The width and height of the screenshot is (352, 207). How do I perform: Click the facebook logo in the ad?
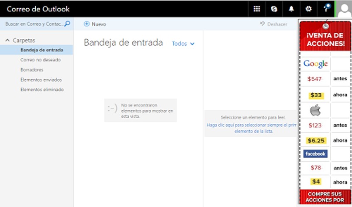(315, 154)
